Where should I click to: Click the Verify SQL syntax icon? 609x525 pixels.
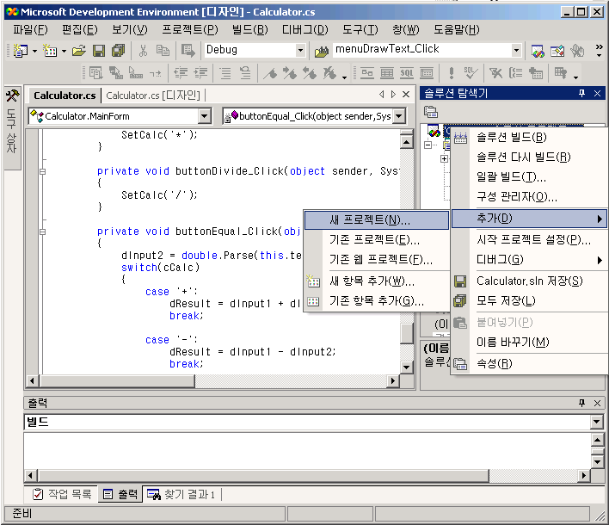click(x=471, y=72)
